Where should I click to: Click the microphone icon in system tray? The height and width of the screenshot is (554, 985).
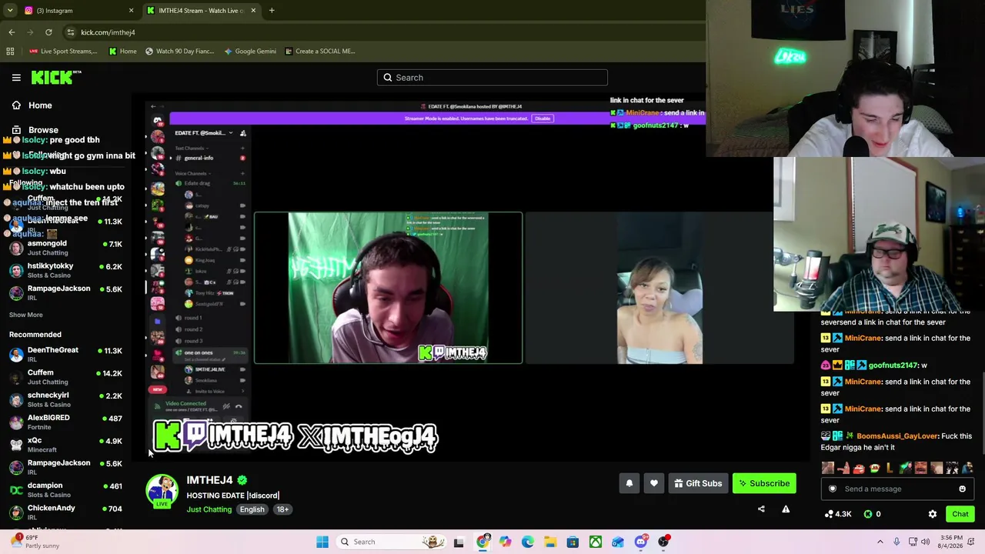[x=896, y=542]
